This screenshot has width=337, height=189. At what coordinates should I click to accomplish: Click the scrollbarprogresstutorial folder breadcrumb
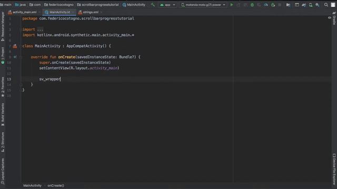(x=98, y=5)
